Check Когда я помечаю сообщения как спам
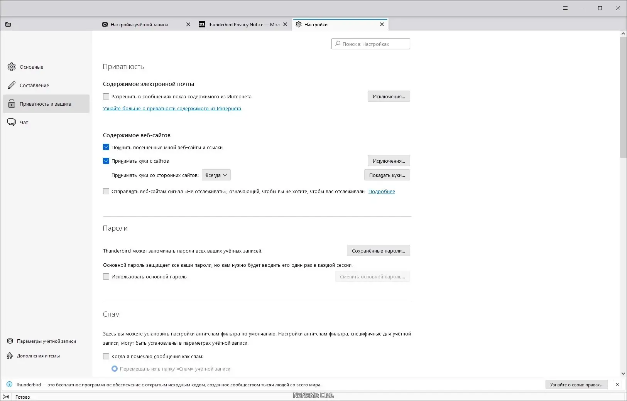Screen dimensions: 627x401 click(106, 356)
